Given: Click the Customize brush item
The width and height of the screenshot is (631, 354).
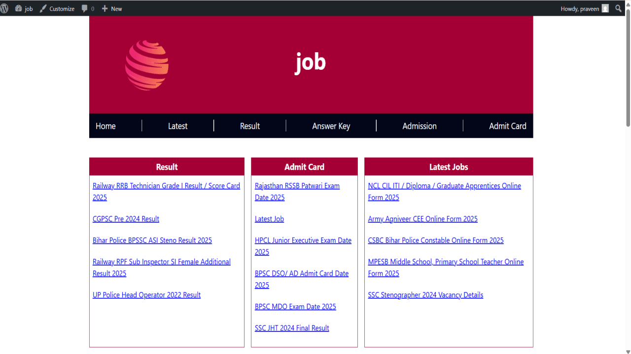Looking at the screenshot, I should 57,8.
